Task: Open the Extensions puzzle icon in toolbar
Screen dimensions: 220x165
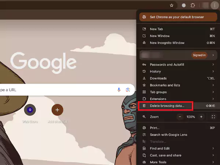Action: [193, 5]
